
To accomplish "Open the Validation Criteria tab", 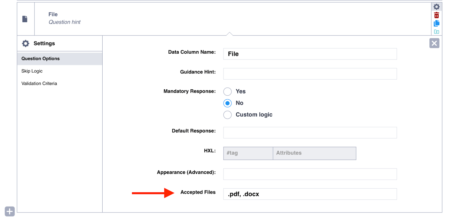I will coord(39,84).
